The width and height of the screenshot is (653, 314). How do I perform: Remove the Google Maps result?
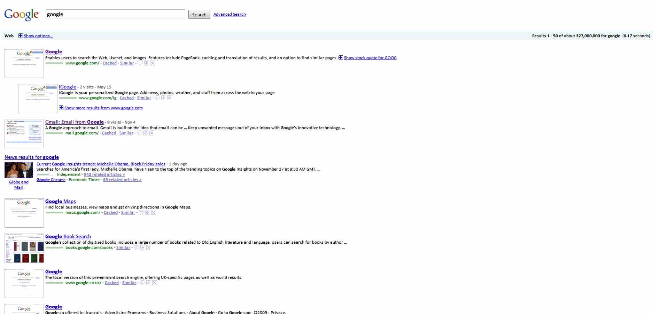[154, 212]
